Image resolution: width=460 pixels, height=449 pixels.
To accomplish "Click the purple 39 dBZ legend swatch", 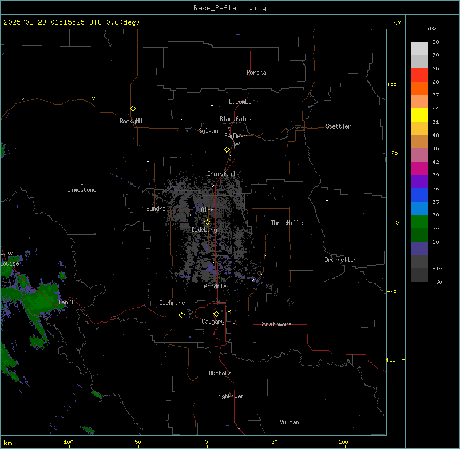I will point(419,181).
